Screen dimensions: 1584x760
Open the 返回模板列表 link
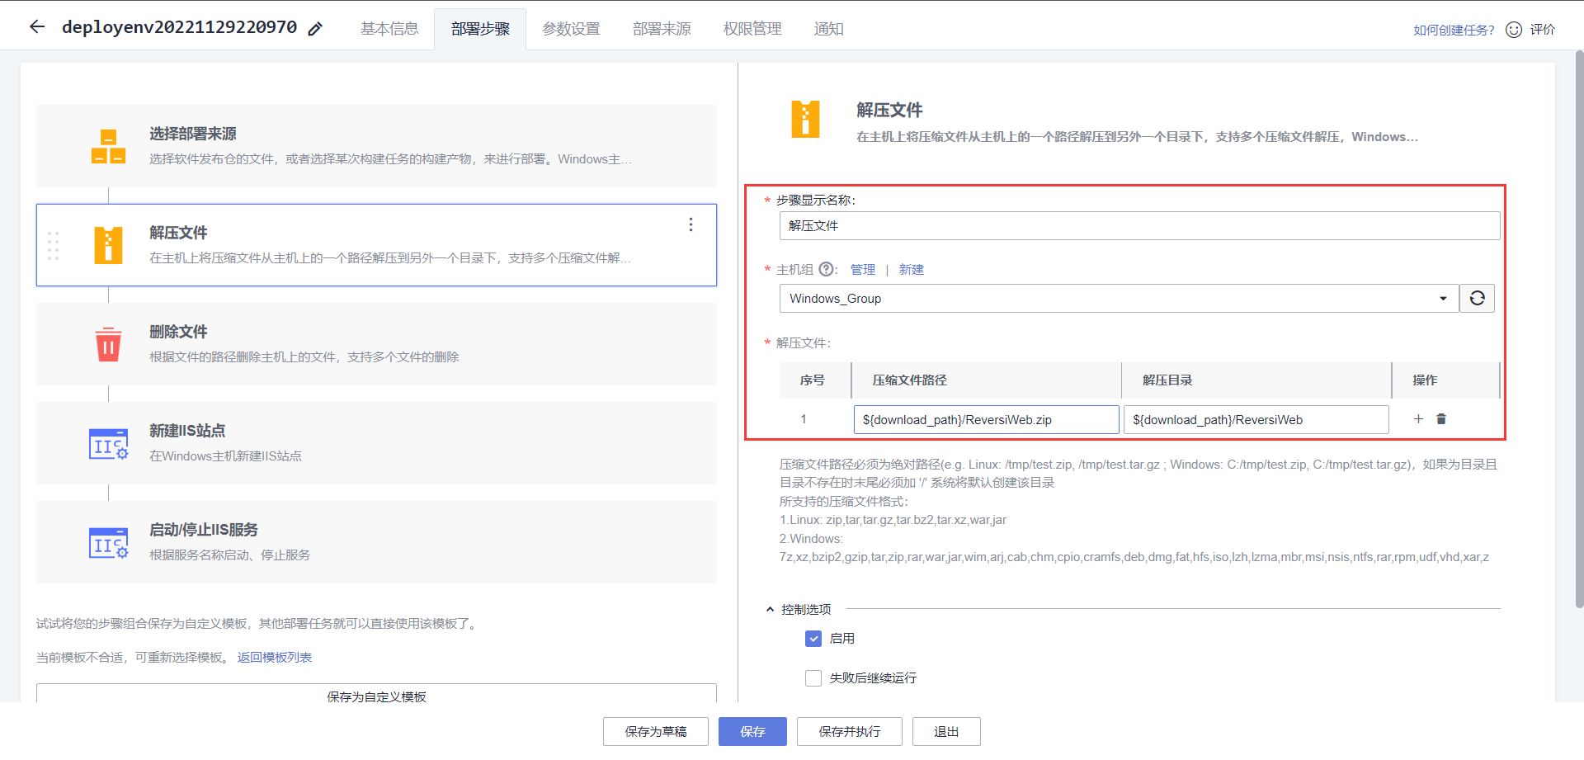(x=273, y=657)
